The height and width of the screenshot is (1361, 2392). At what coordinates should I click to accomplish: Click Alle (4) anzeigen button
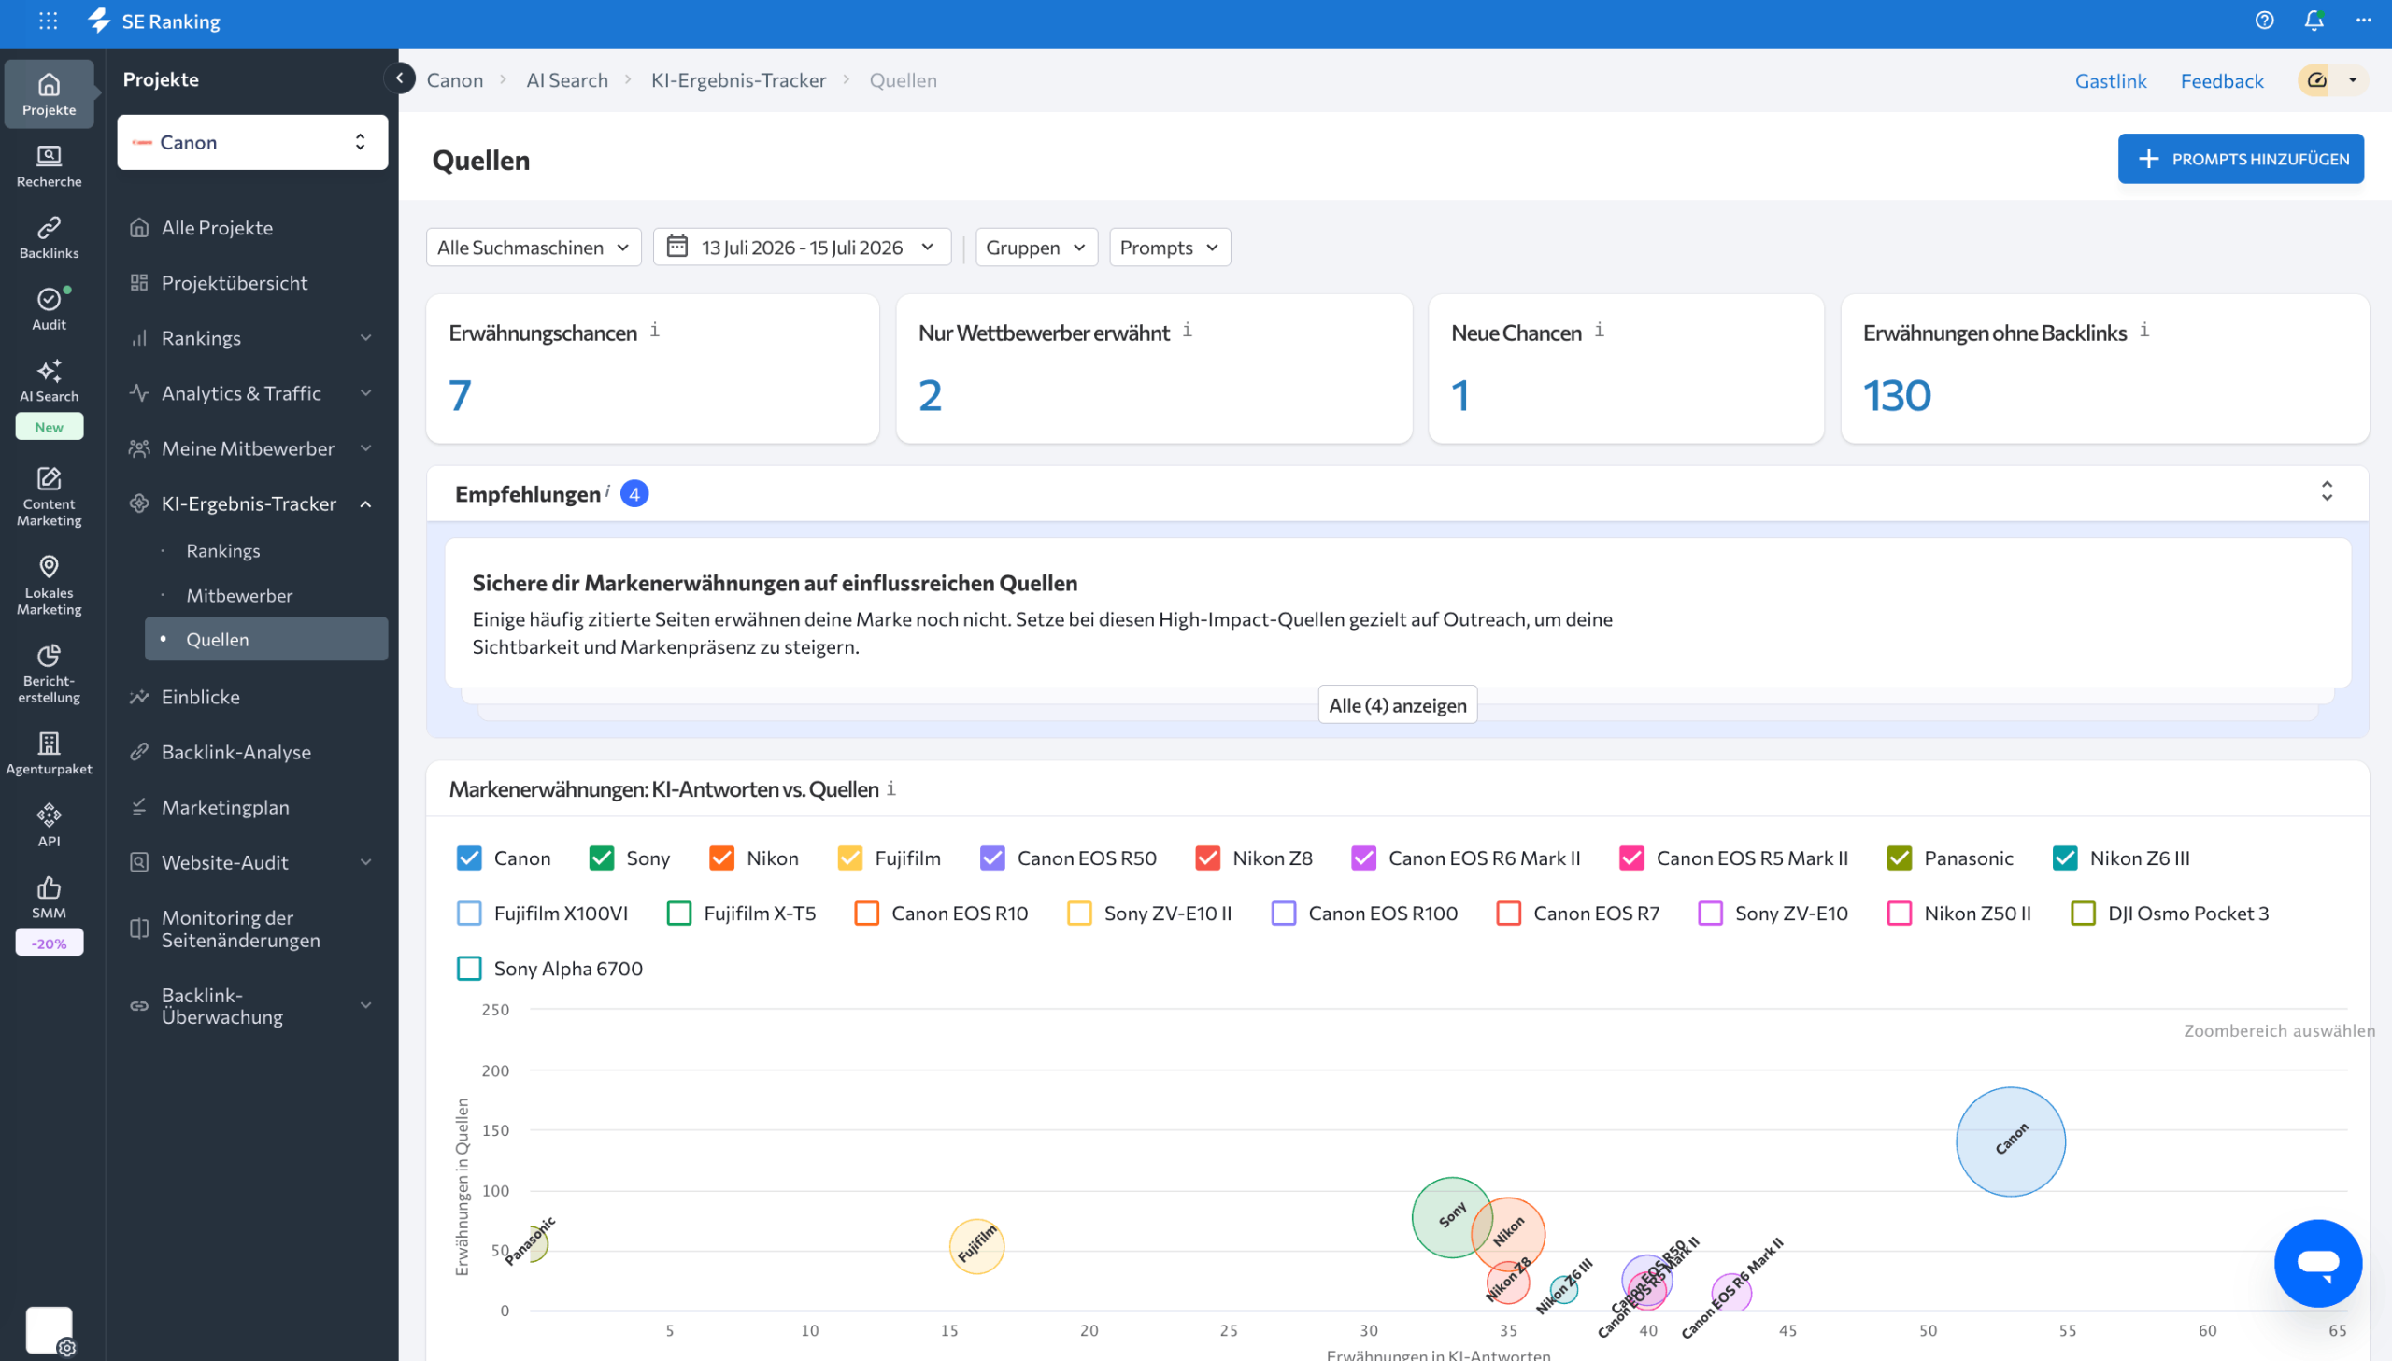[x=1398, y=706]
